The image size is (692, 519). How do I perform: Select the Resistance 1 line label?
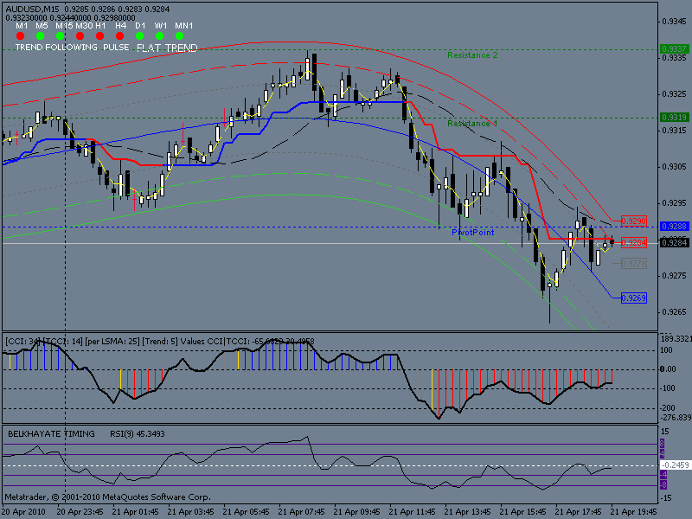pyautogui.click(x=472, y=124)
